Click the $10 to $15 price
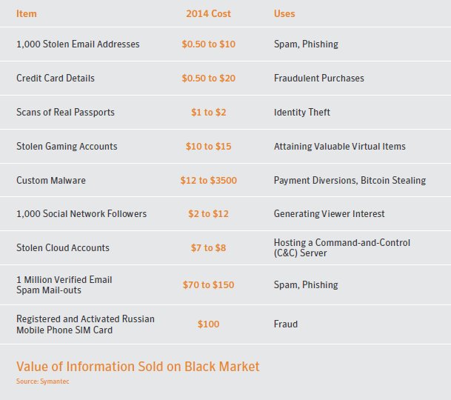Image resolution: width=451 pixels, height=400 pixels. [x=209, y=146]
